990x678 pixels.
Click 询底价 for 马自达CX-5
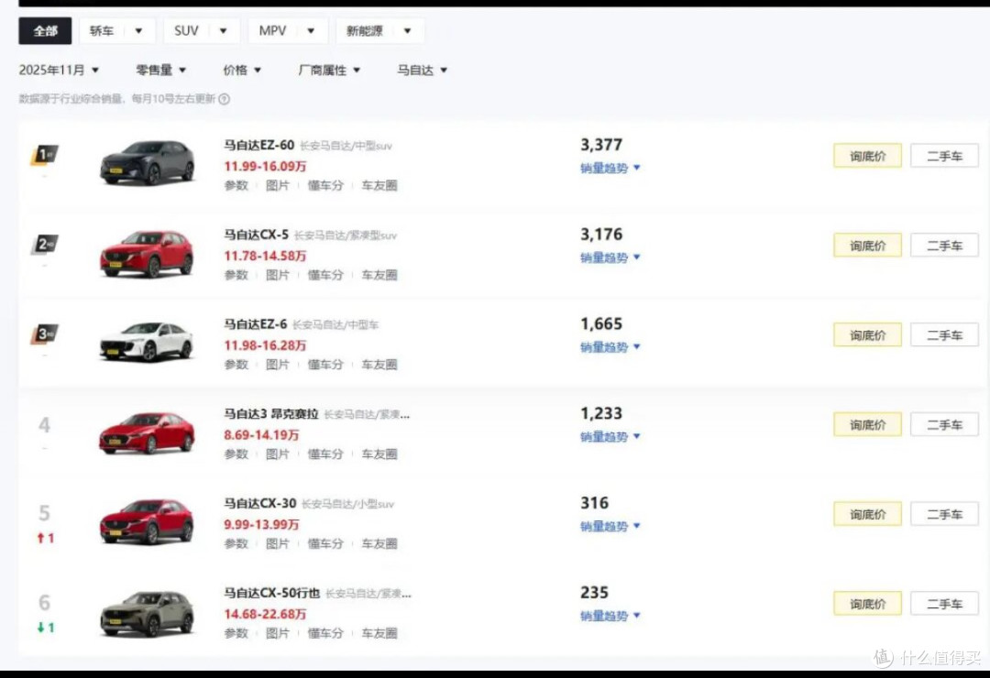click(x=867, y=246)
